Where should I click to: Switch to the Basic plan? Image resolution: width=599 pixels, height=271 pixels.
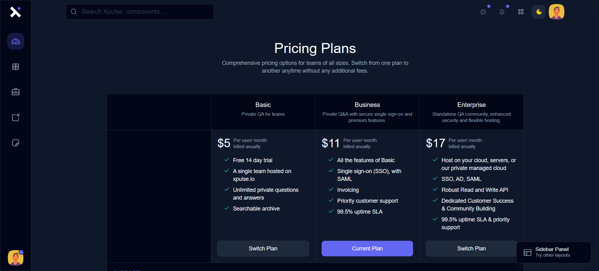tap(263, 249)
